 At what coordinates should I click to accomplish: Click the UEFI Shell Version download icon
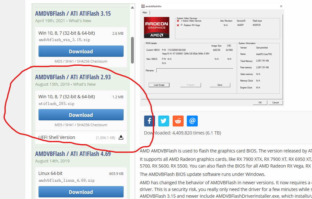point(121,137)
